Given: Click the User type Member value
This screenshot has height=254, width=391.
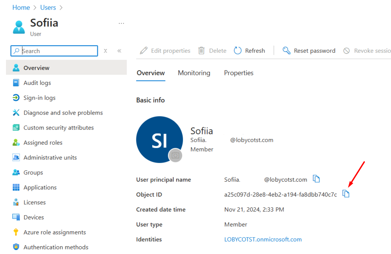Looking at the screenshot, I should 236,224.
